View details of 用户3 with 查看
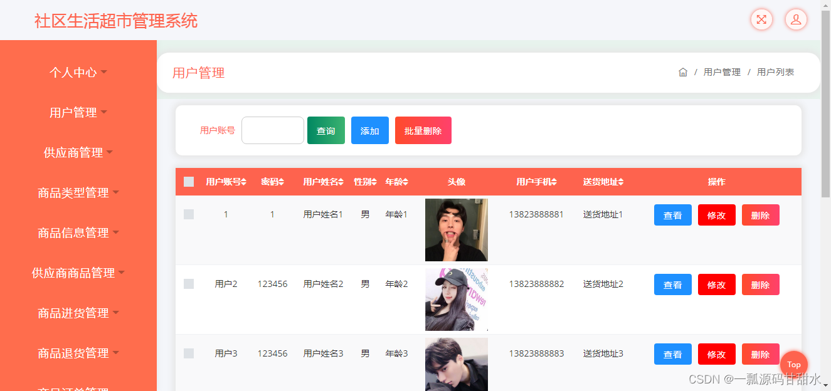The height and width of the screenshot is (391, 831). 673,354
